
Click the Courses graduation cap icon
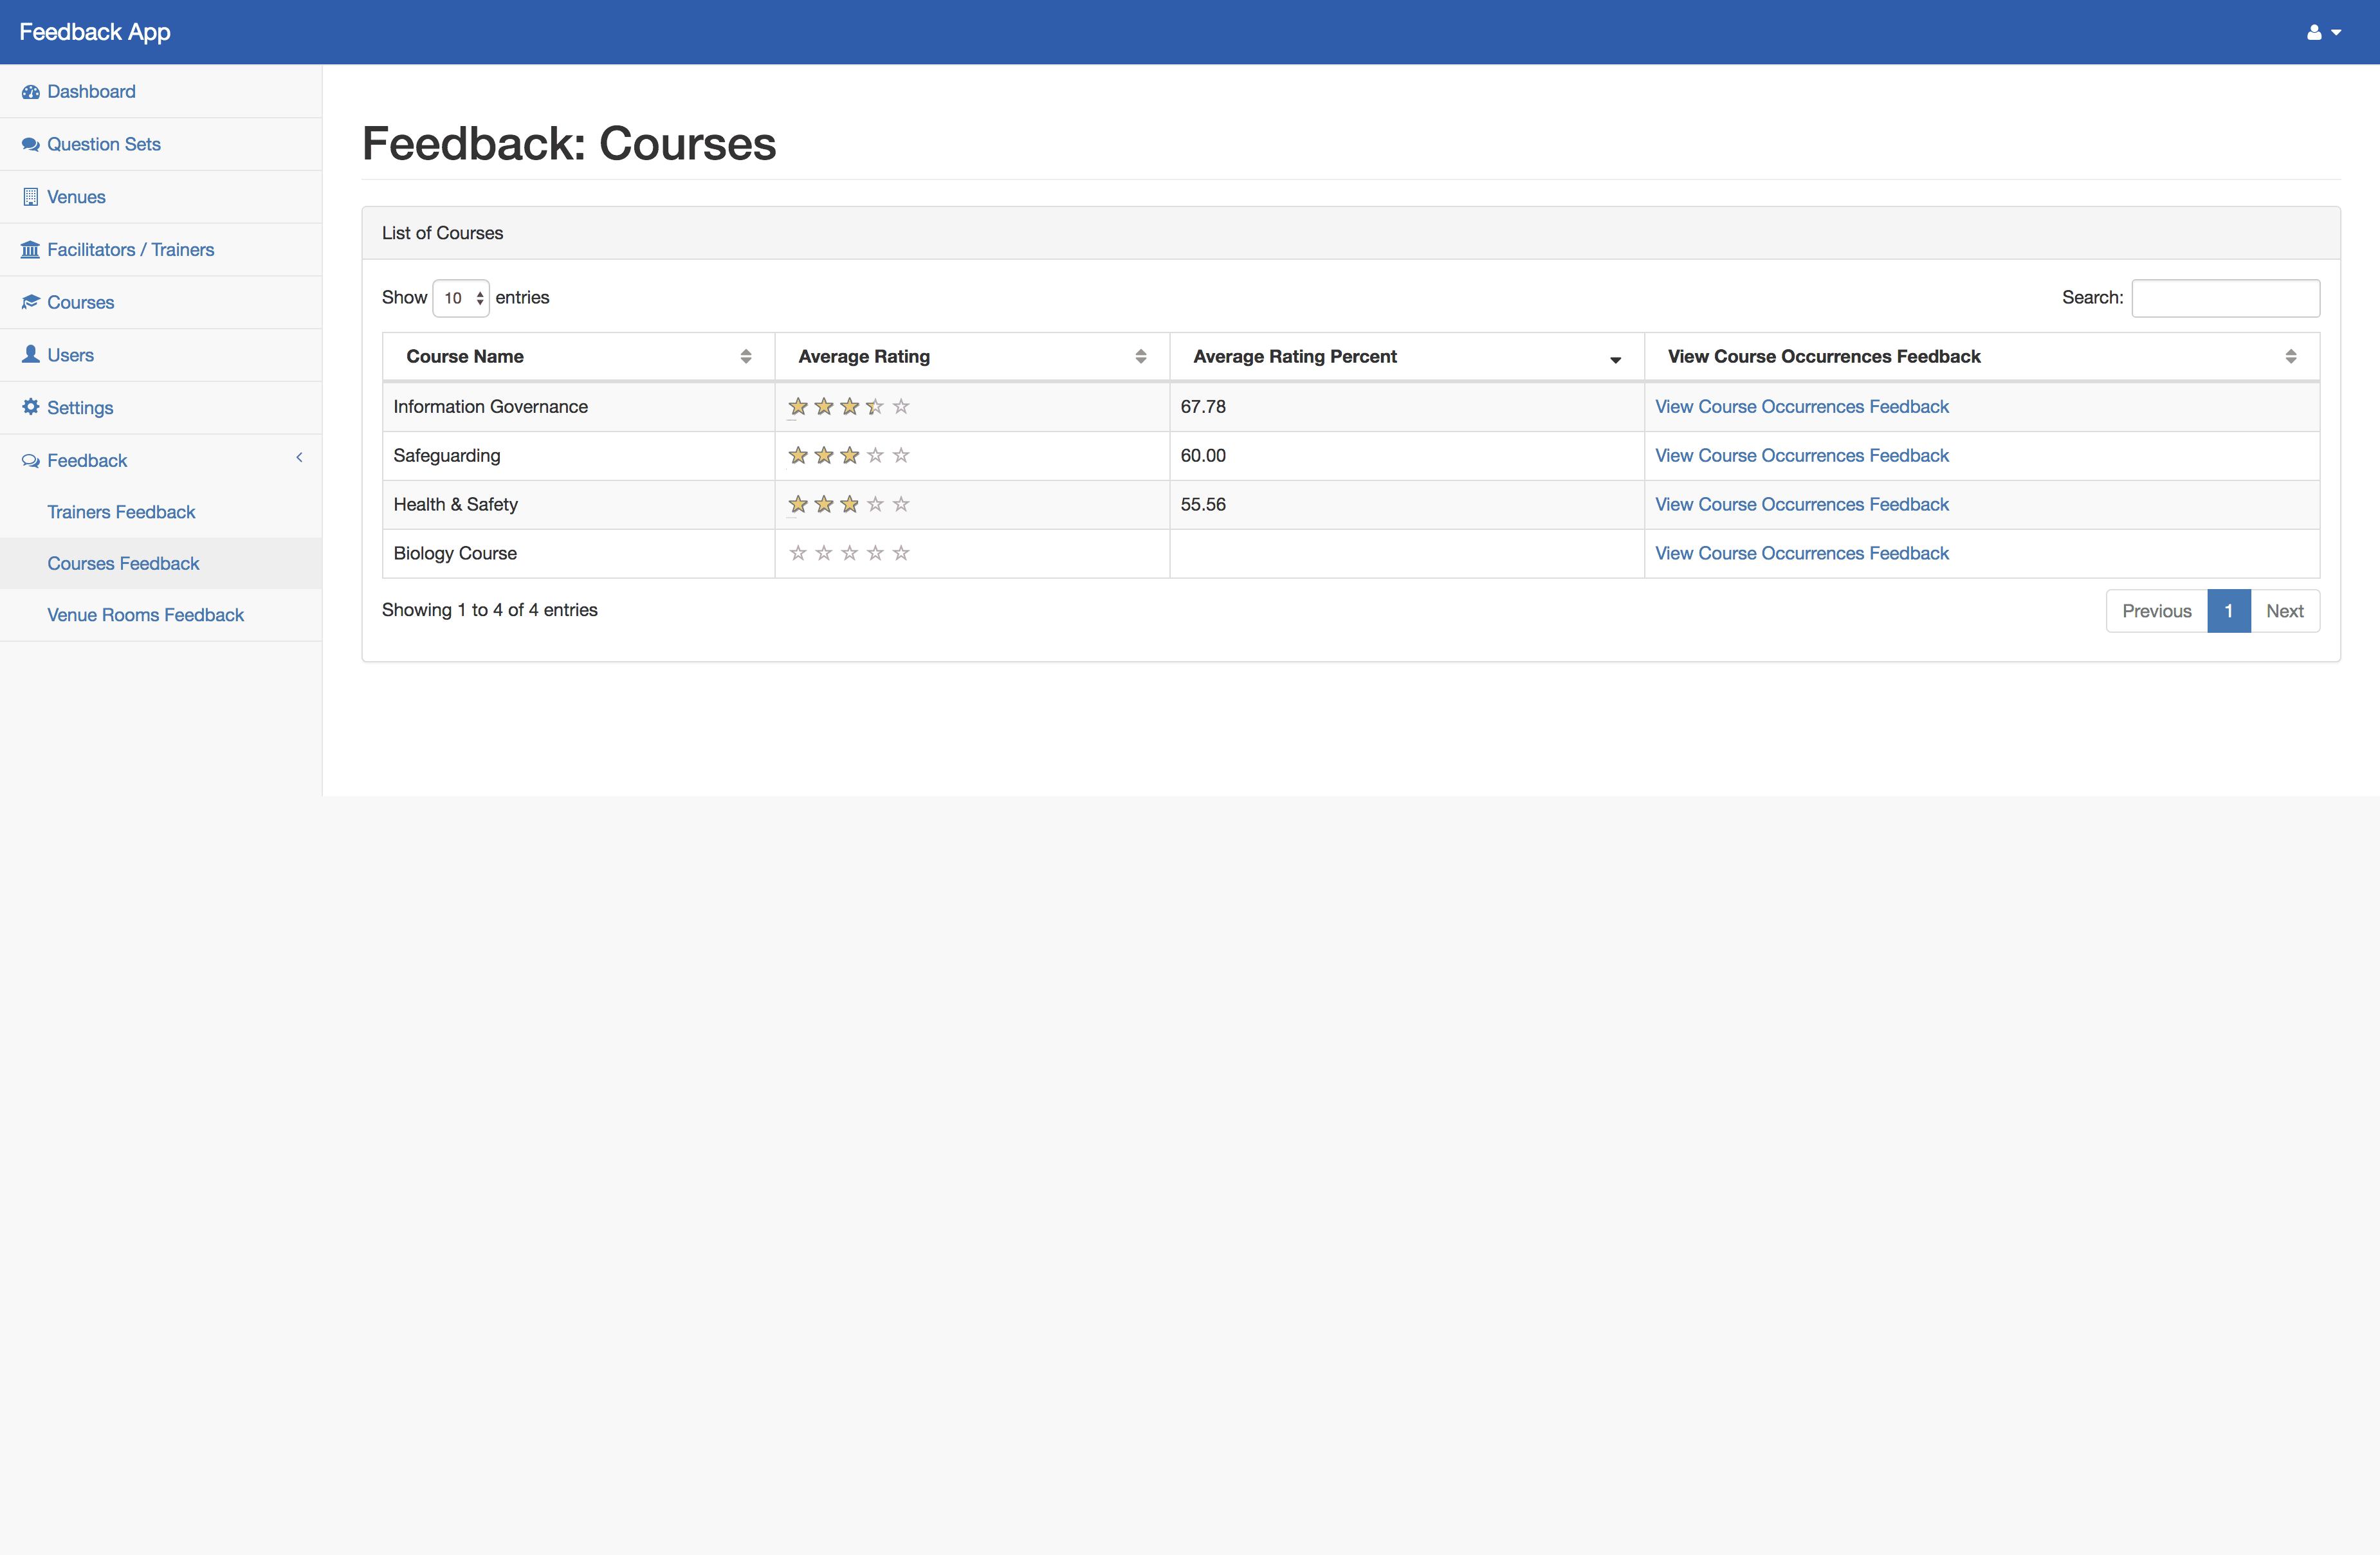(31, 302)
